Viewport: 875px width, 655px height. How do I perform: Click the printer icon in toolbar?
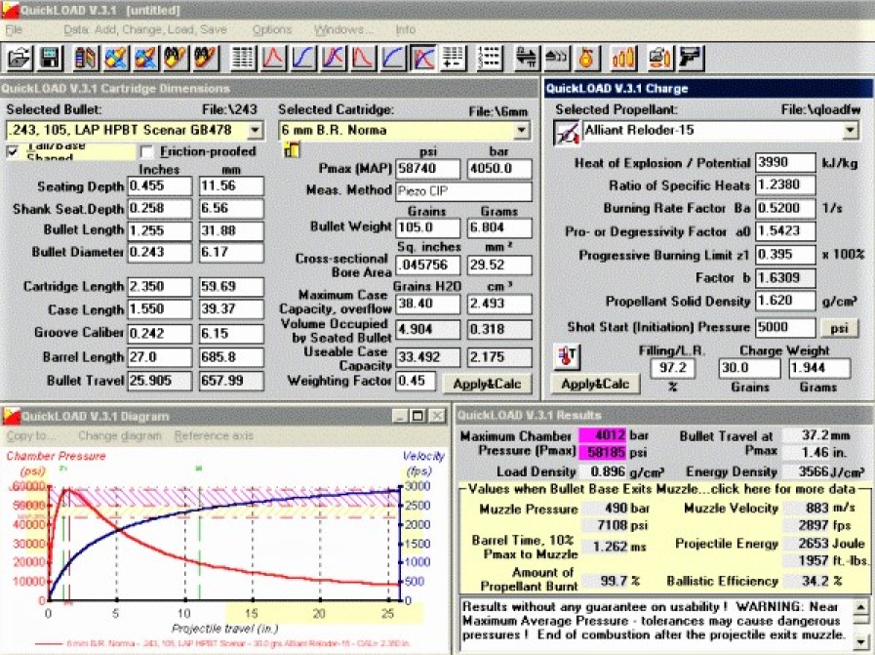click(660, 59)
